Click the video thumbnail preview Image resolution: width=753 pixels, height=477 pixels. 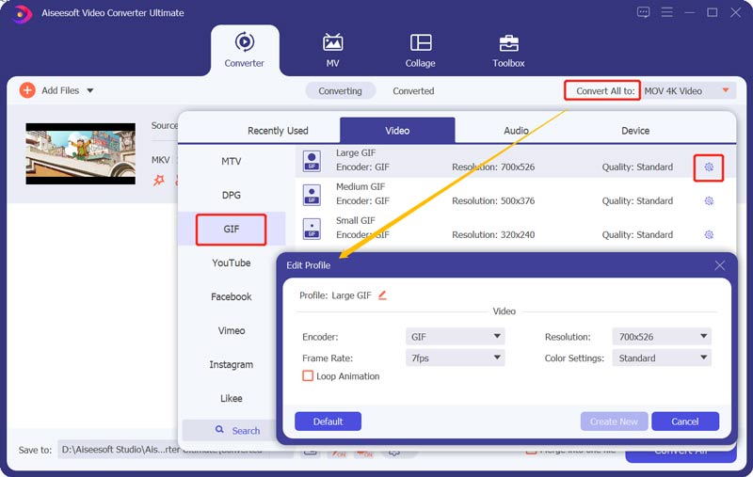(x=80, y=152)
